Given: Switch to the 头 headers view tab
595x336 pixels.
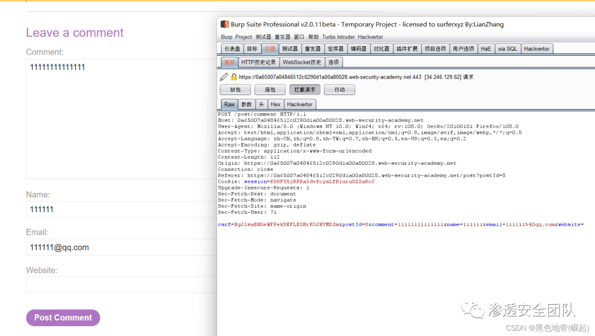Looking at the screenshot, I should pyautogui.click(x=262, y=104).
